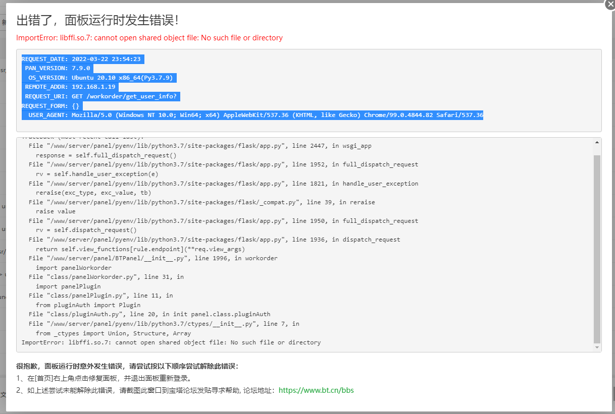Click the class/panelPlugin.py line 11 entry

101,295
